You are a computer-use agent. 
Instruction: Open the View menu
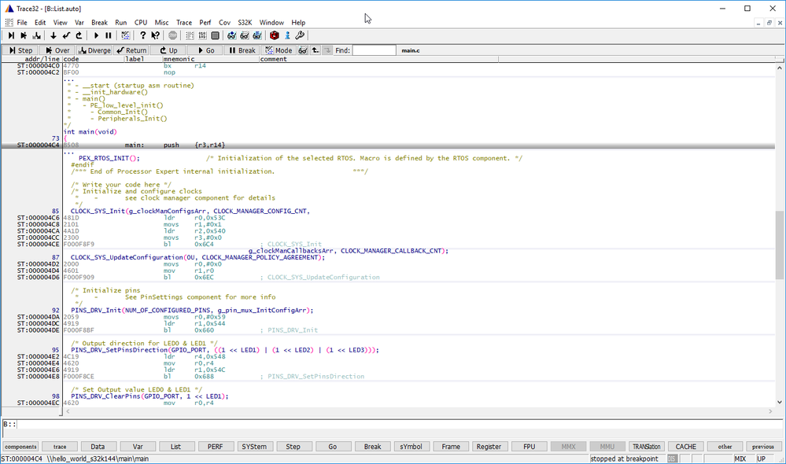point(60,23)
